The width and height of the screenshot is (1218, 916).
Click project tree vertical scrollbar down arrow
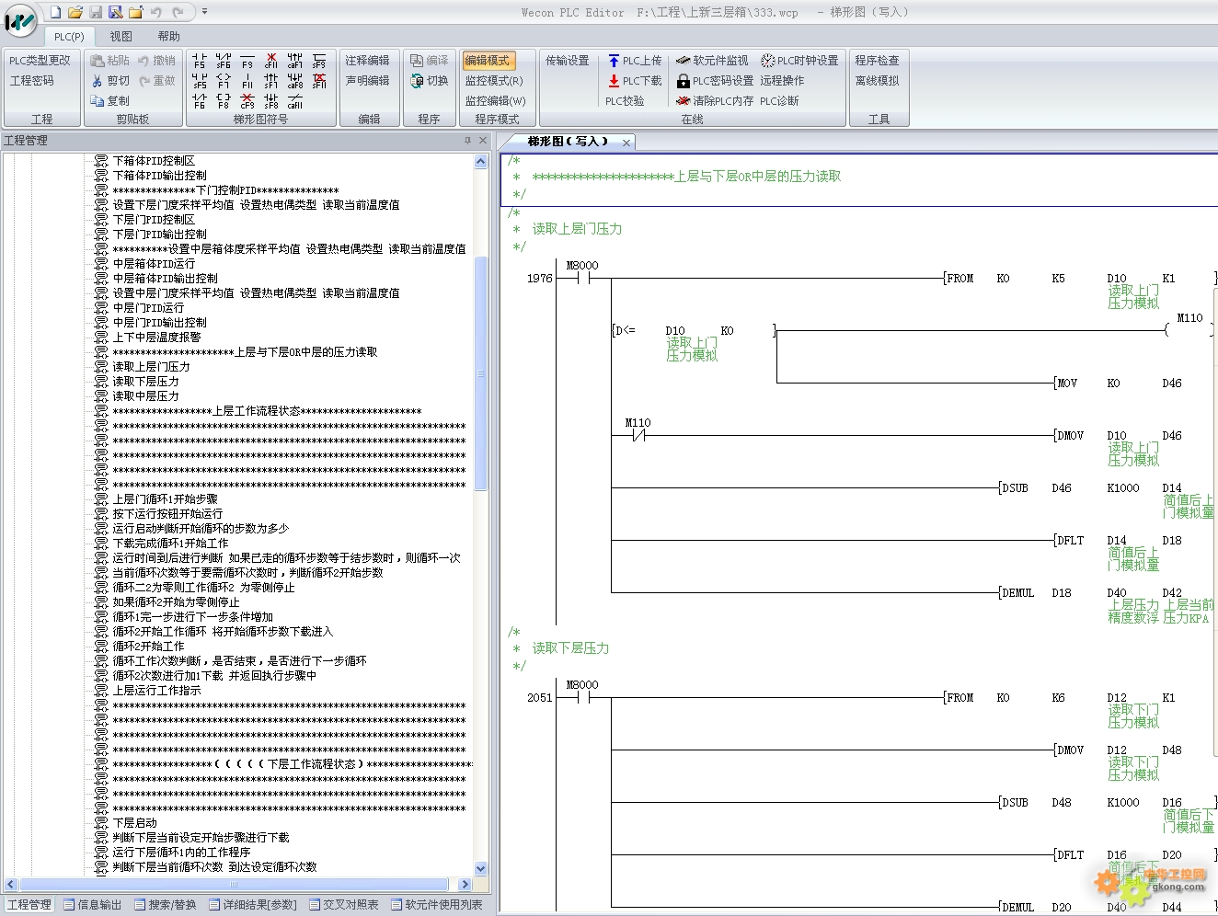[x=480, y=868]
